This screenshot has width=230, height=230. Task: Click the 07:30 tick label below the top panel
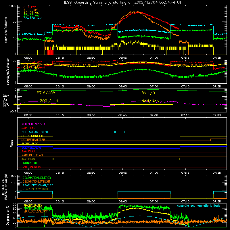[217, 58]
